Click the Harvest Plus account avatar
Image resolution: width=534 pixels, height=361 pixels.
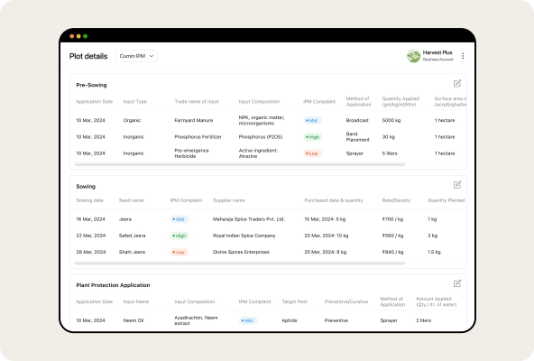coord(413,56)
